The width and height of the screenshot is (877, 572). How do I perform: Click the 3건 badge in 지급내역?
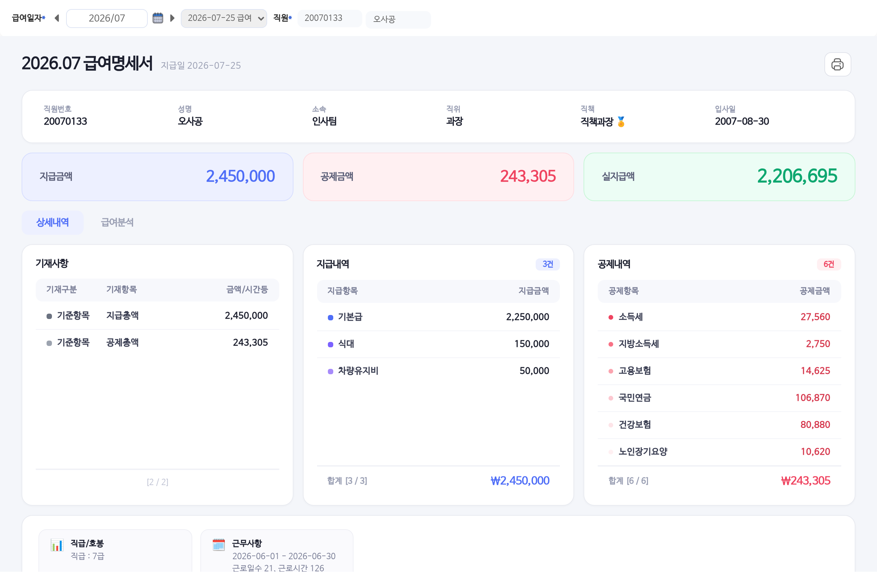(547, 264)
